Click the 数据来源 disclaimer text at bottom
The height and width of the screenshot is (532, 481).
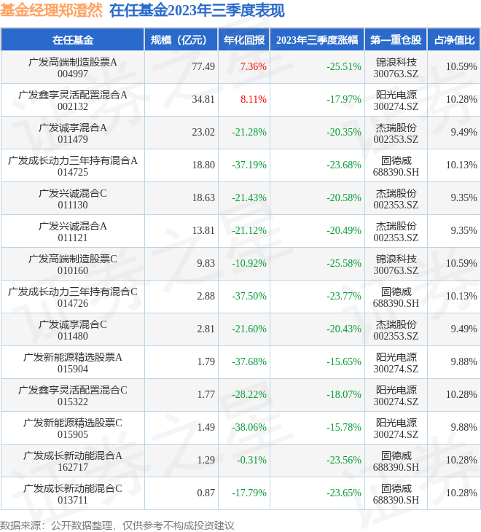[117, 525]
